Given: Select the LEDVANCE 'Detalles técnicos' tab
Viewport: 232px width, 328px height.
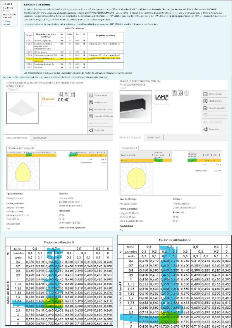Looking at the screenshot, I should coord(17,138).
